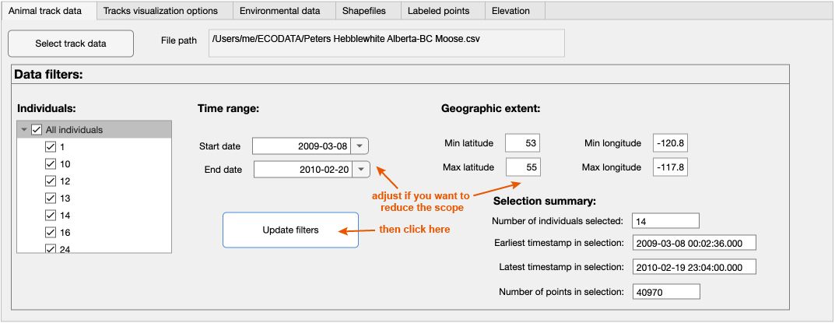Screen dimensions: 835x323
Task: Click the Max longitude field
Action: tap(670, 167)
